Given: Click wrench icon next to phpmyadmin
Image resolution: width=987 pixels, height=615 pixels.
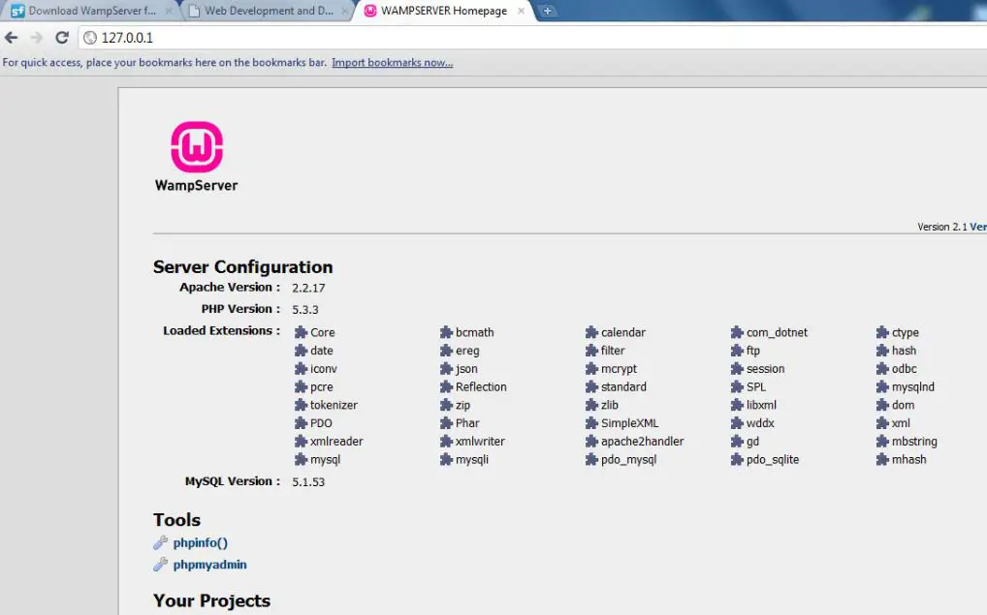Looking at the screenshot, I should 161,564.
